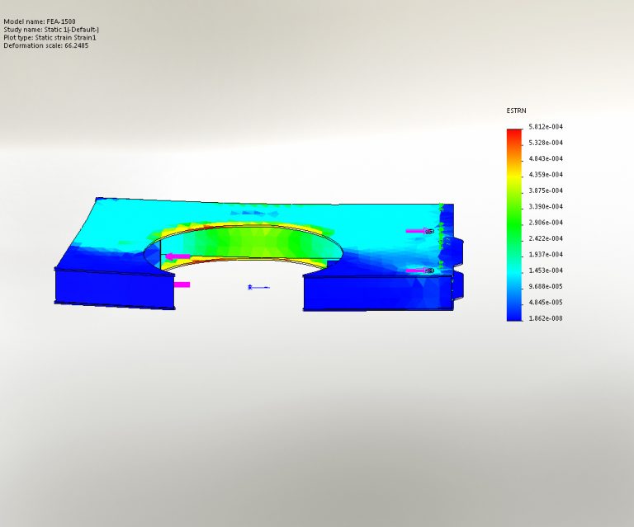Click the red top of color legend
Screen dimensions: 634x527
[514, 132]
